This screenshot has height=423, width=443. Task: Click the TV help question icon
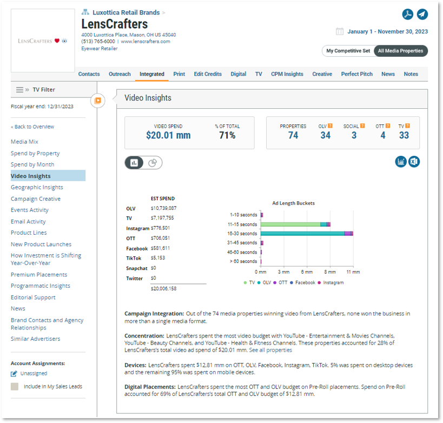coord(407,126)
